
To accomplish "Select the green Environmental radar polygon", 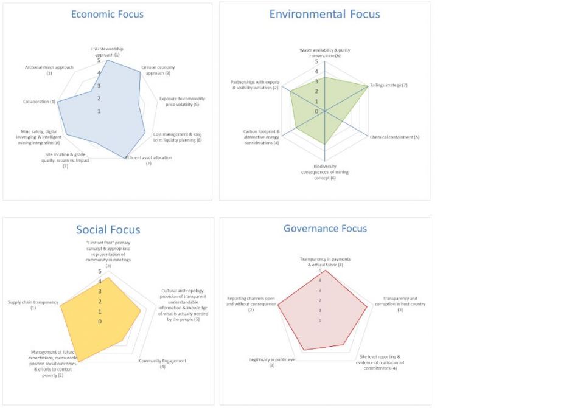I will (316, 103).
